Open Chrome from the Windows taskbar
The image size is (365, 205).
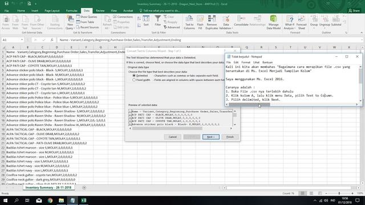(50, 200)
